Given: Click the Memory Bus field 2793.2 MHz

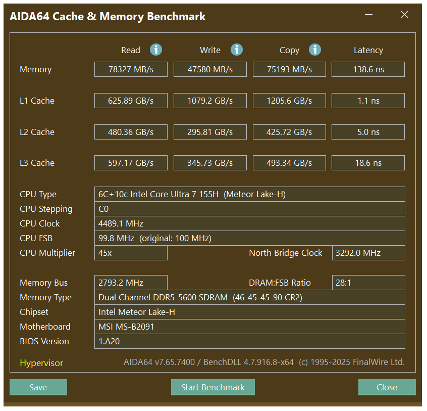Looking at the screenshot, I should 131,283.
